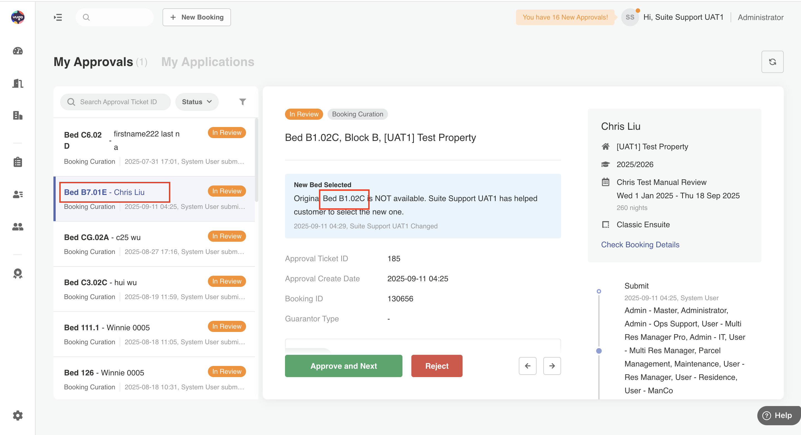
Task: Click the clipboard icon in sidebar
Action: [18, 162]
